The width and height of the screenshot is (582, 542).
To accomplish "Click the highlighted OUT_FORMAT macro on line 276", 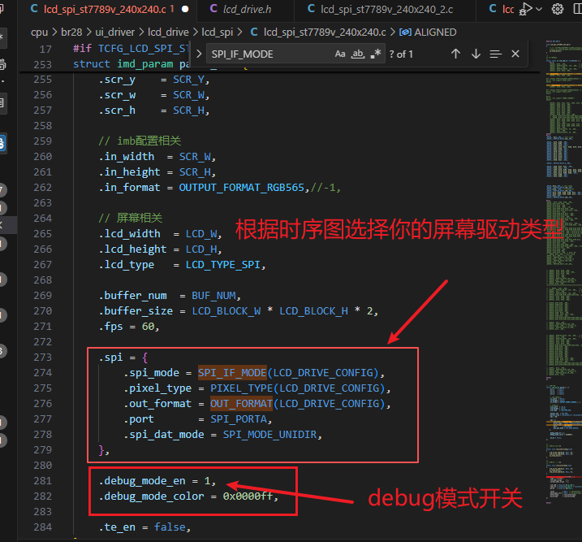I will (x=241, y=403).
